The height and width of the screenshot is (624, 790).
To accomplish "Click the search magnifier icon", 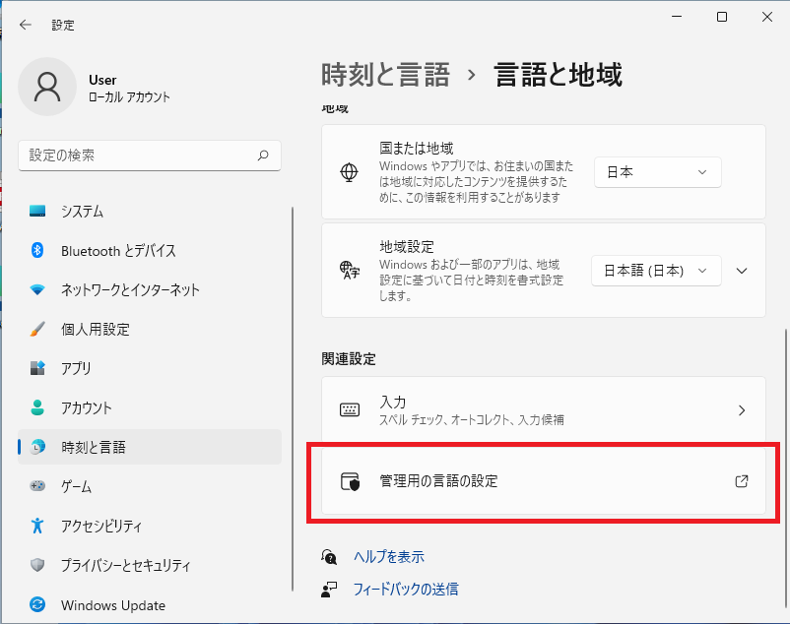I will 262,156.
